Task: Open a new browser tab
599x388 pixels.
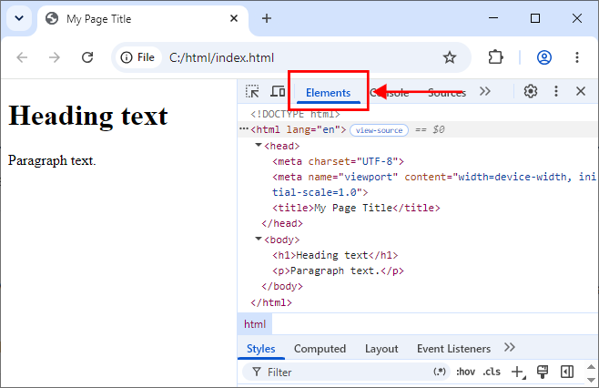Action: (267, 18)
